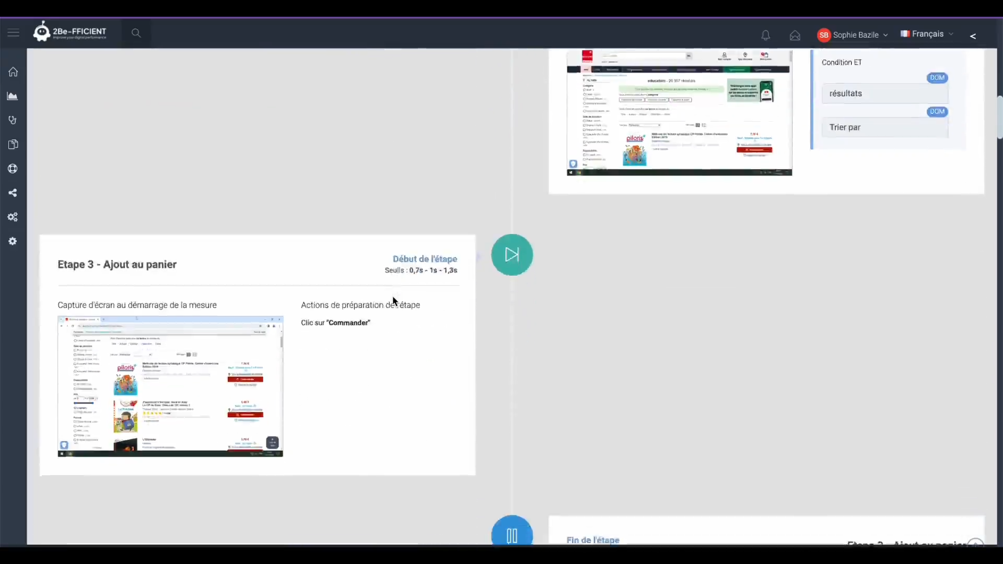Open the single gear settings icon
The width and height of the screenshot is (1003, 564).
13,241
